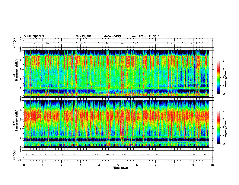Click the "10" tick on the Time axis
Image resolution: width=239 pixels, height=185 pixels.
[x=212, y=165]
